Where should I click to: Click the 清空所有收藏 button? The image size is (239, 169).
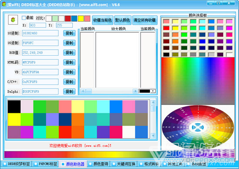tap(145, 20)
